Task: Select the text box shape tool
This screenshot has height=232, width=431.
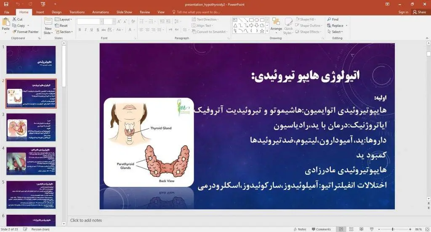Action: point(235,20)
